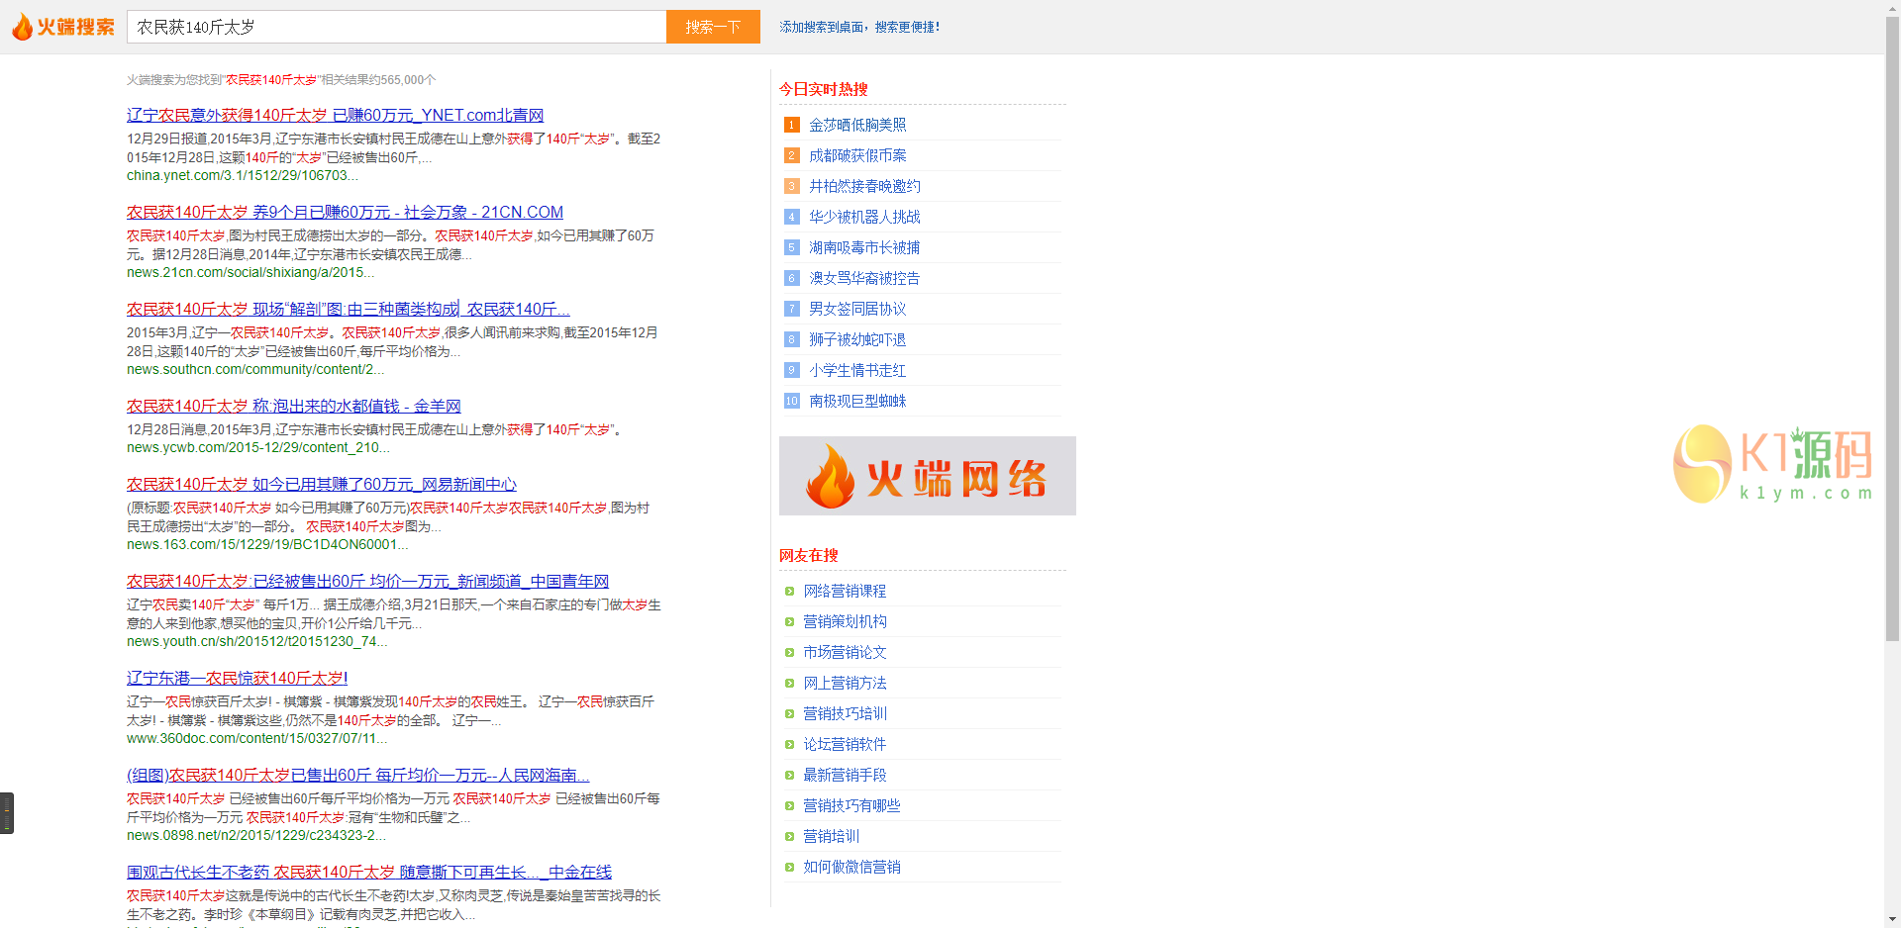Click the scrollbar up arrow
The height and width of the screenshot is (928, 1901).
coord(1892,8)
